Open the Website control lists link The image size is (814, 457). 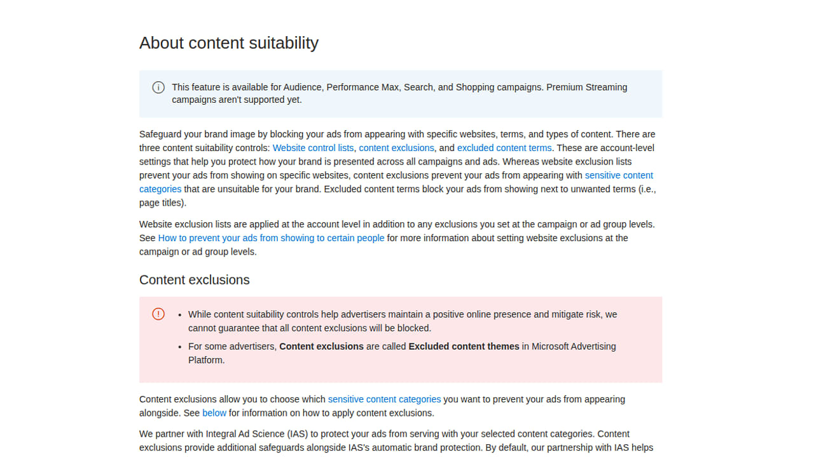313,148
